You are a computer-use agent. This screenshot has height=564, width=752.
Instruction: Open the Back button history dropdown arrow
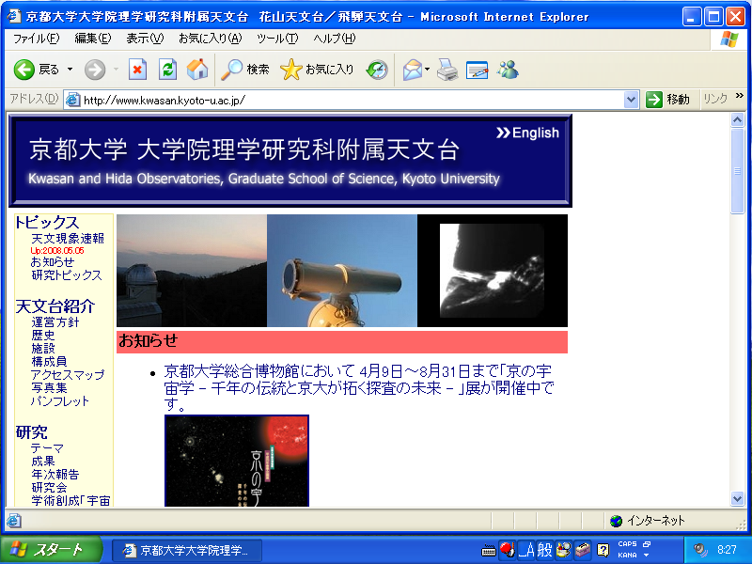70,70
